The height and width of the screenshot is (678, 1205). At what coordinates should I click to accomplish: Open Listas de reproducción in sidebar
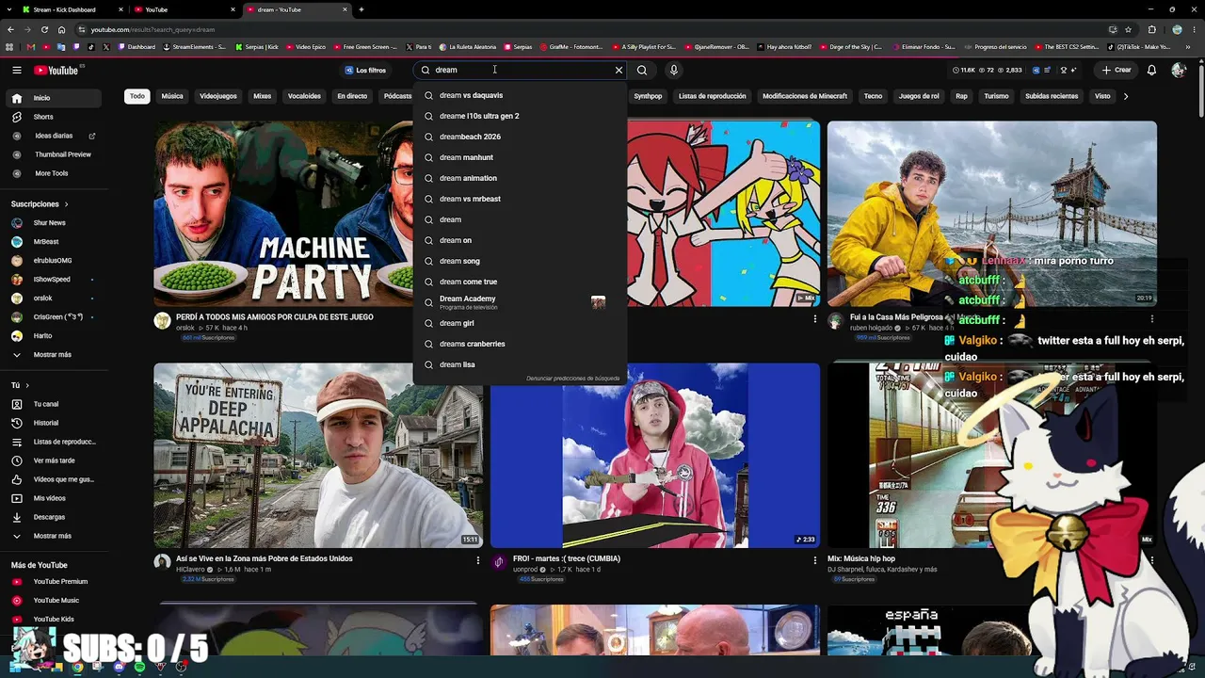click(54, 442)
